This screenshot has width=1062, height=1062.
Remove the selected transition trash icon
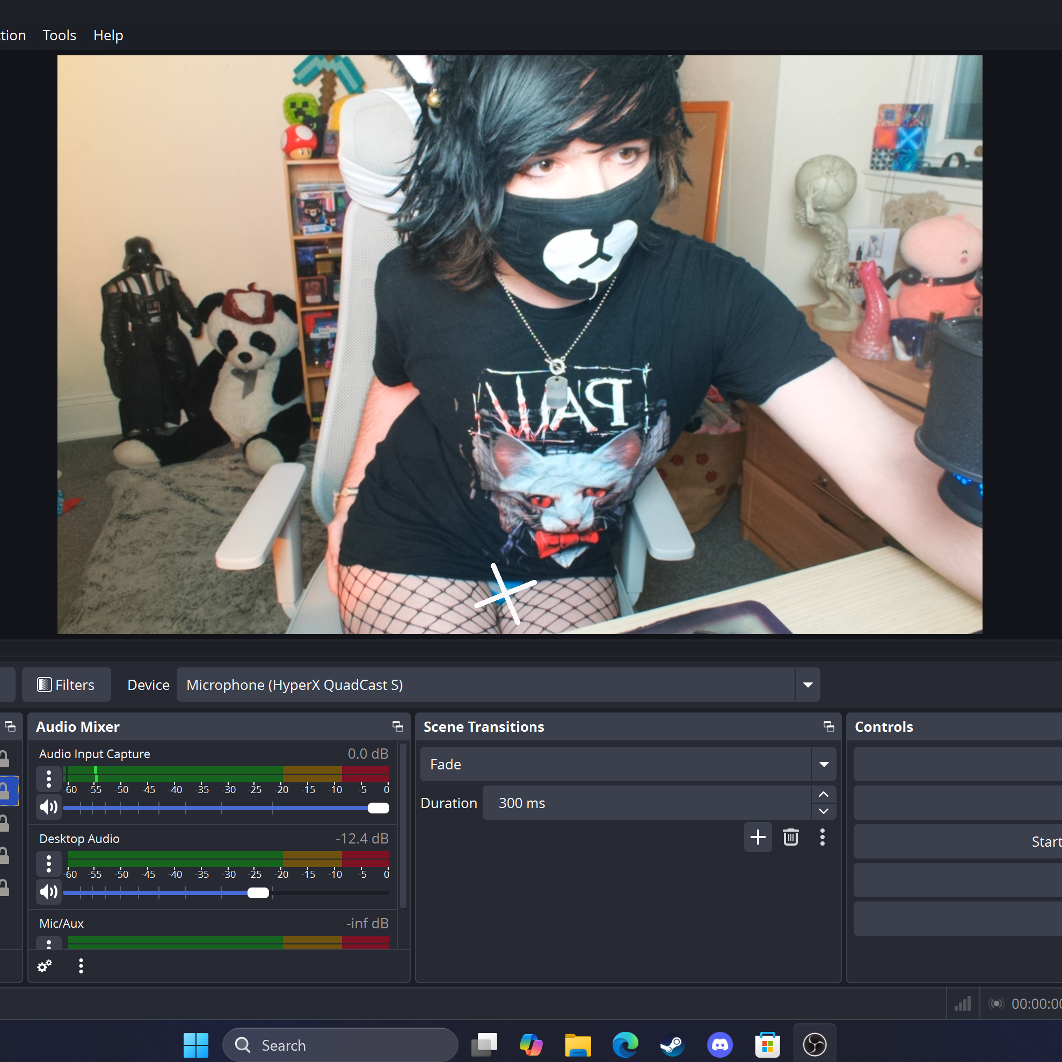click(x=790, y=837)
